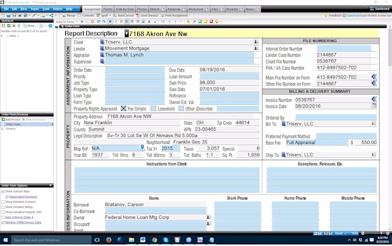
Task: Click arrows beside Invoice Number field
Action: tap(374, 100)
